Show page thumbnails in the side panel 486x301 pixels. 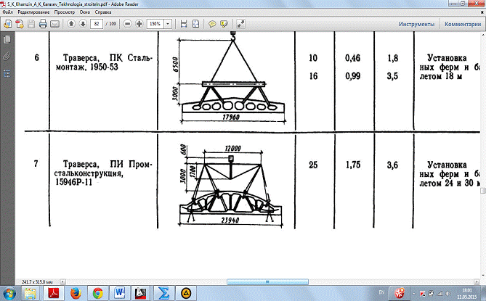tap(7, 39)
